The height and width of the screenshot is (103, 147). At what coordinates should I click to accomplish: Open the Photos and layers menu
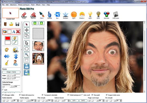(x=24, y=5)
